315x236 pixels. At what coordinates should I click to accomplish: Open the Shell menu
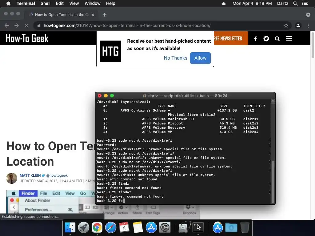46,3
